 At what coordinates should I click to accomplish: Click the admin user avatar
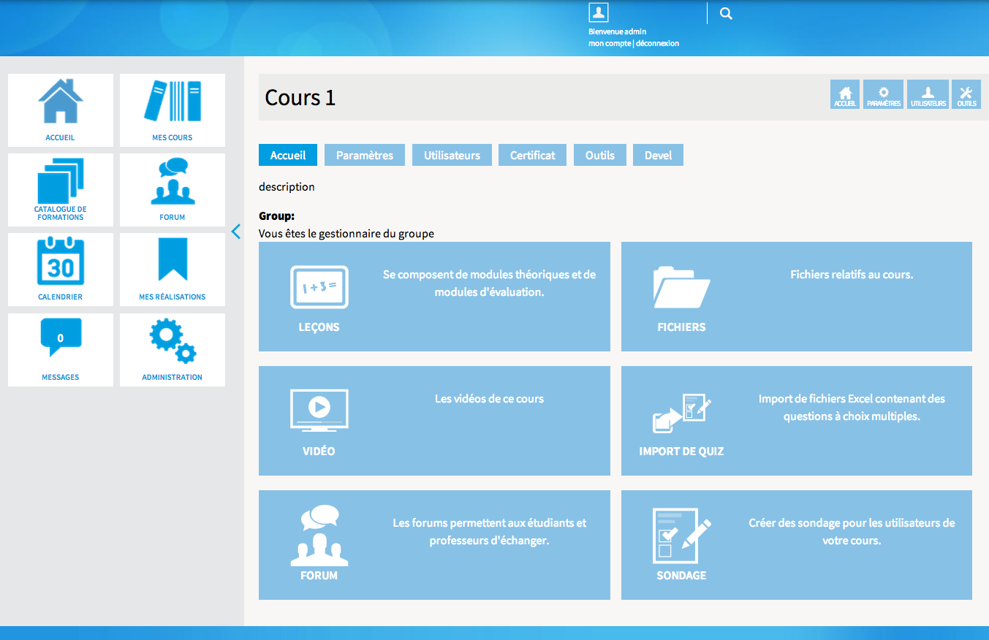tap(599, 12)
